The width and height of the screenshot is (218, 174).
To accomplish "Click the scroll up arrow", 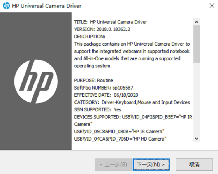I will click(197, 22).
